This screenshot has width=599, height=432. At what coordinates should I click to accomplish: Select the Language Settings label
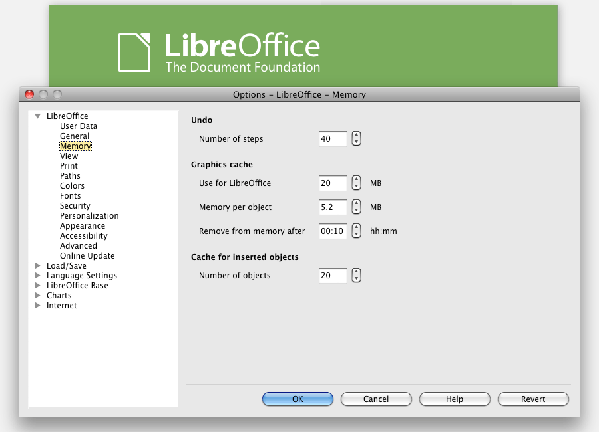[82, 275]
